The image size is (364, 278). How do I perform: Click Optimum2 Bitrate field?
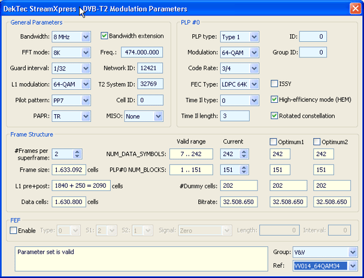coord(332,201)
